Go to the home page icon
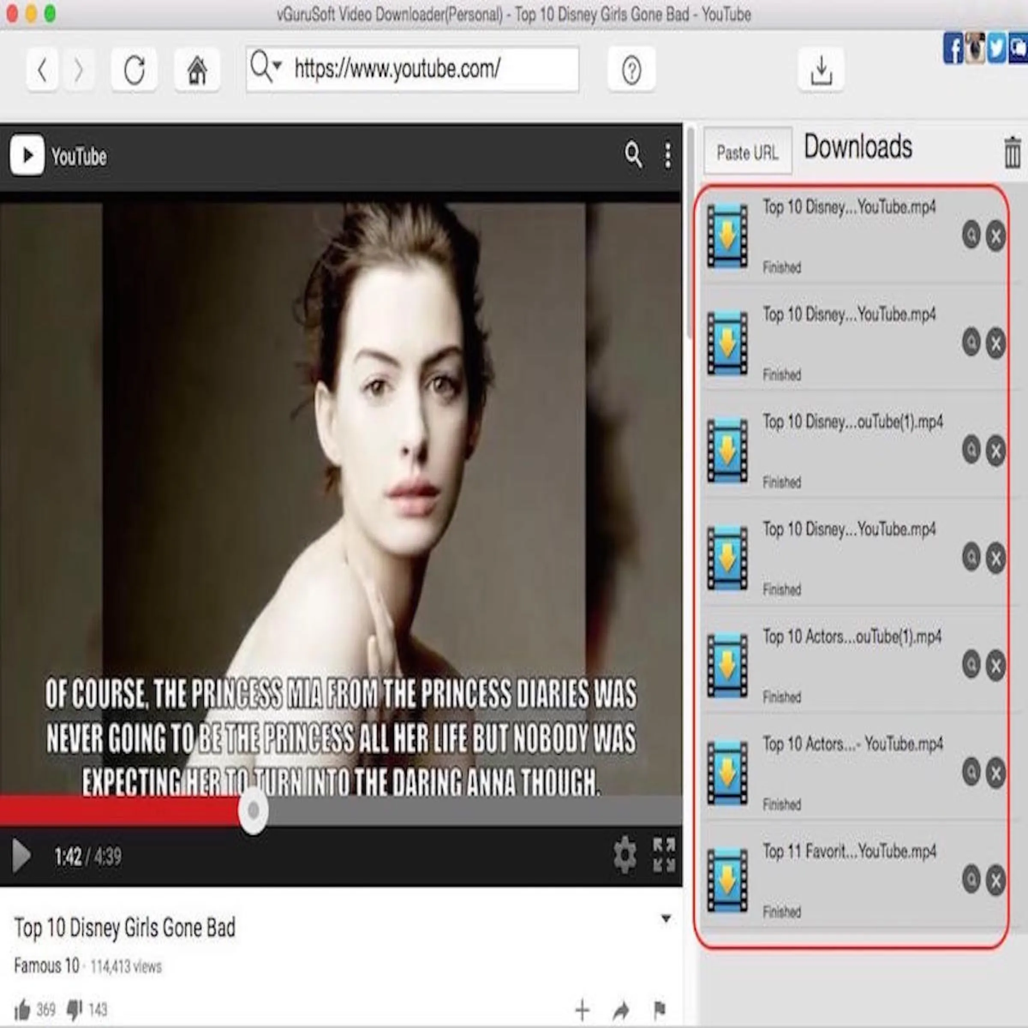Screen dimensions: 1028x1028 click(197, 71)
